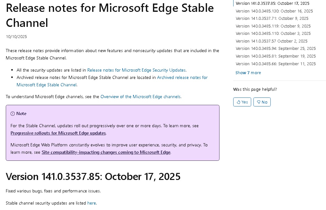Open the Overview of the Microsoft Edge channels link
This screenshot has height=210, width=326.
click(x=140, y=97)
